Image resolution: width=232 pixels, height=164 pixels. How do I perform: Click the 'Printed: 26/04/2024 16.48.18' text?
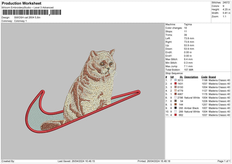click(154, 161)
